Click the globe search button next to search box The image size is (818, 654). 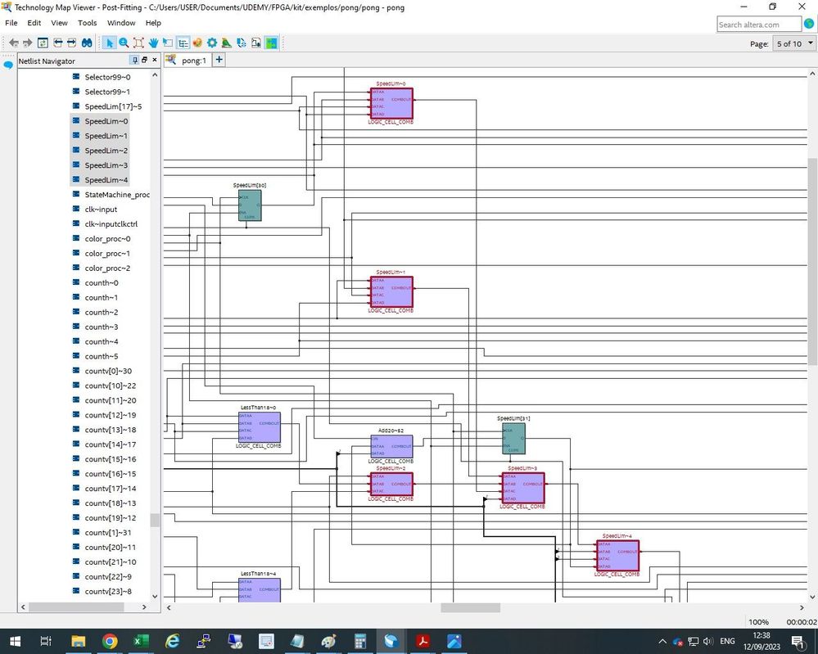tap(809, 25)
